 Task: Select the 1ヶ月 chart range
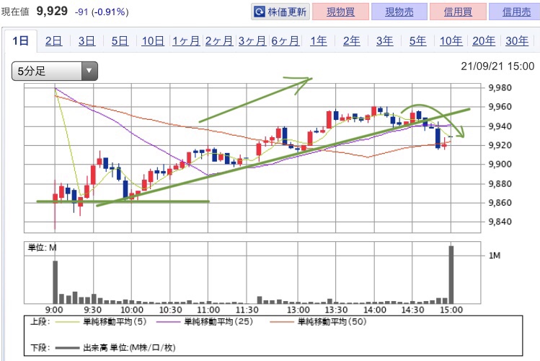click(x=186, y=41)
